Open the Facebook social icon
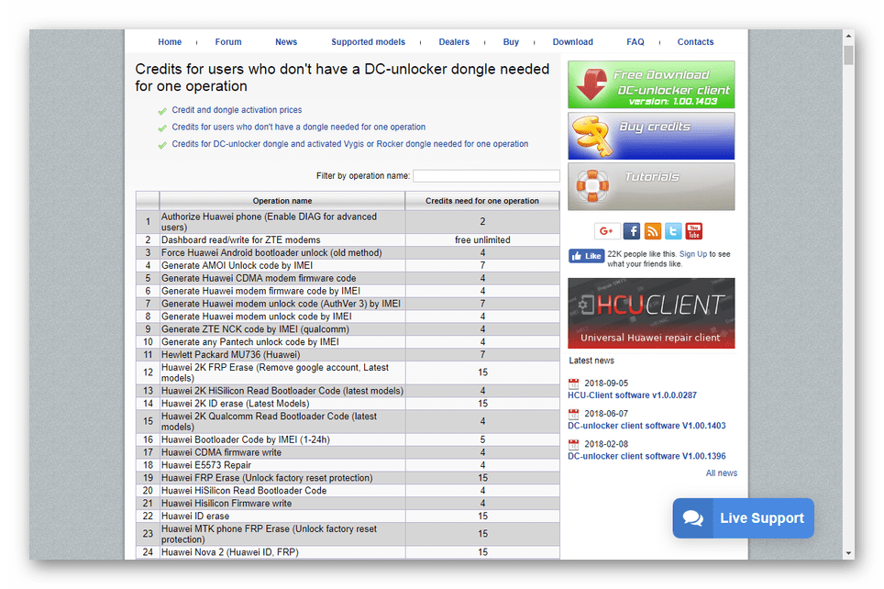Screen dimensions: 884x589 tap(632, 231)
